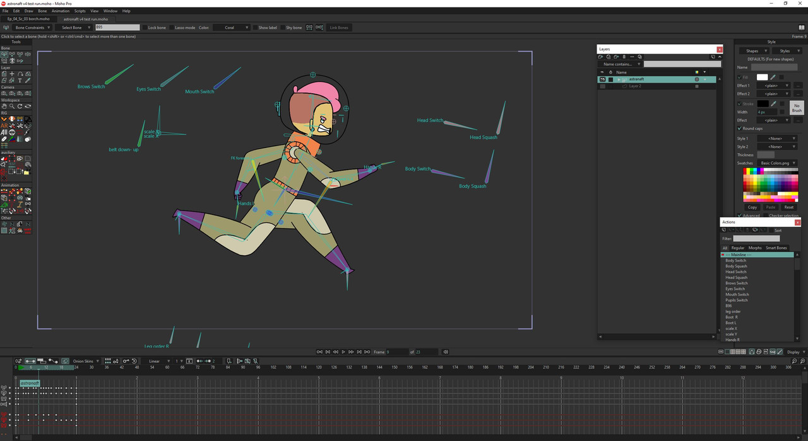Open the Name contains filter dropdown
Viewport: 808px width, 441px height.
619,64
